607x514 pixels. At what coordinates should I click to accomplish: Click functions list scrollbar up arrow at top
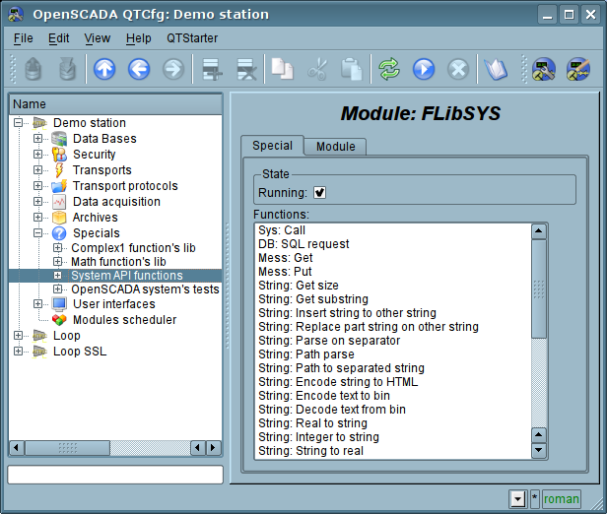coord(538,231)
